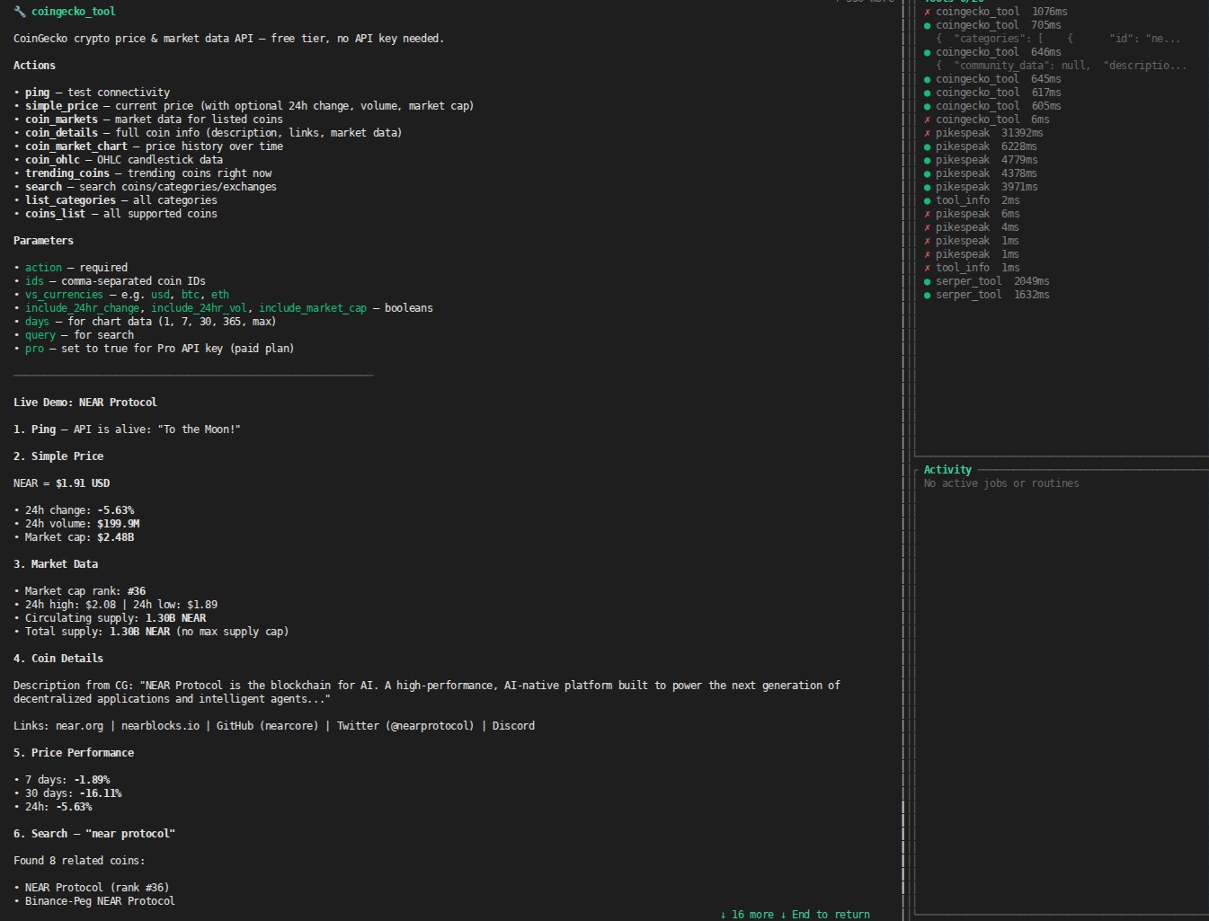Click the wrench icon beside coingecko_tool heading
The image size is (1209, 921).
tap(19, 12)
